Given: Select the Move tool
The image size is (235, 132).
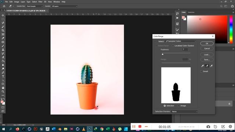Looking at the screenshot, I should [3, 15].
